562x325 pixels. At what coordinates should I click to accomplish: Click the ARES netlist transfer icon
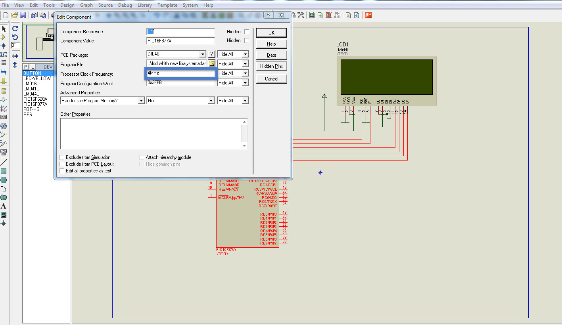click(x=368, y=15)
